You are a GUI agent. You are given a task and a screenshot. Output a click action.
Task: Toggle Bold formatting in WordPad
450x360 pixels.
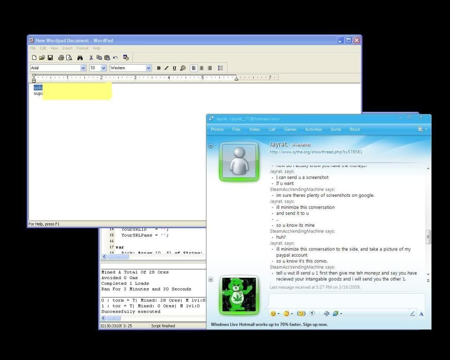(159, 68)
